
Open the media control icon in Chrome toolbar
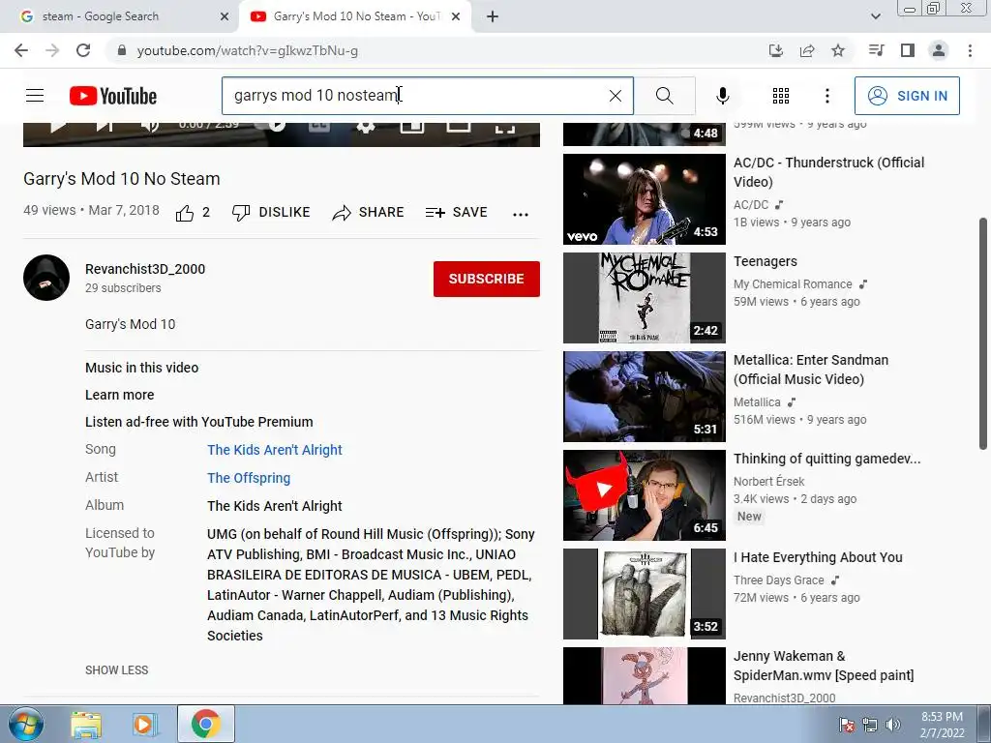(x=876, y=50)
